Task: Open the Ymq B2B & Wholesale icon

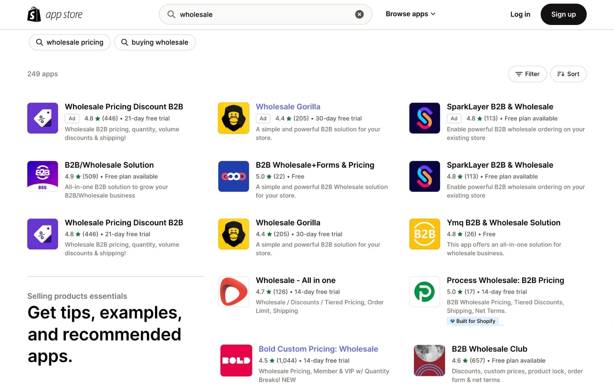Action: (x=424, y=234)
